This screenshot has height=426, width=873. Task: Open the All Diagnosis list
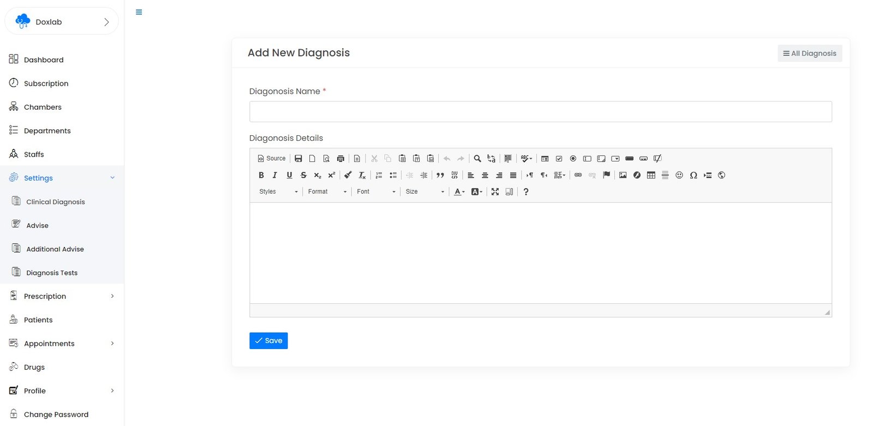point(810,53)
